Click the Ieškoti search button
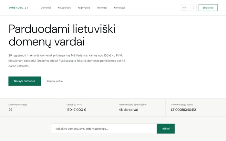 click(166, 129)
